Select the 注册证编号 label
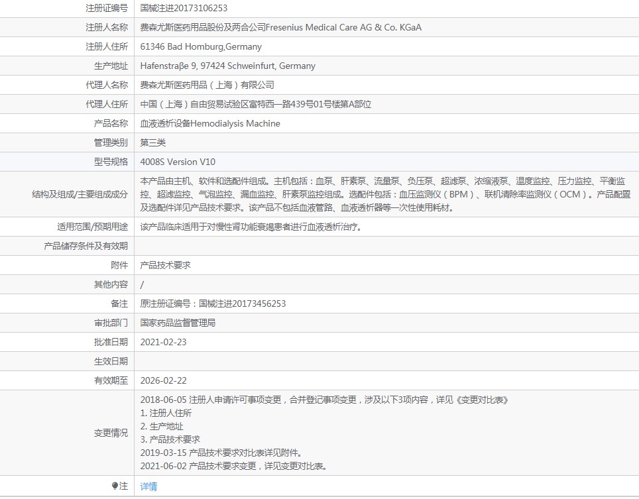Screen dimensions: 639x499 tap(107, 8)
